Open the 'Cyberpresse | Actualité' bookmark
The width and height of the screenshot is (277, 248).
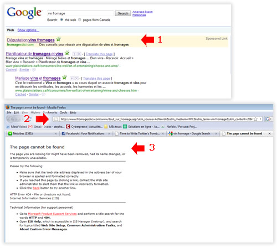tap(84, 127)
